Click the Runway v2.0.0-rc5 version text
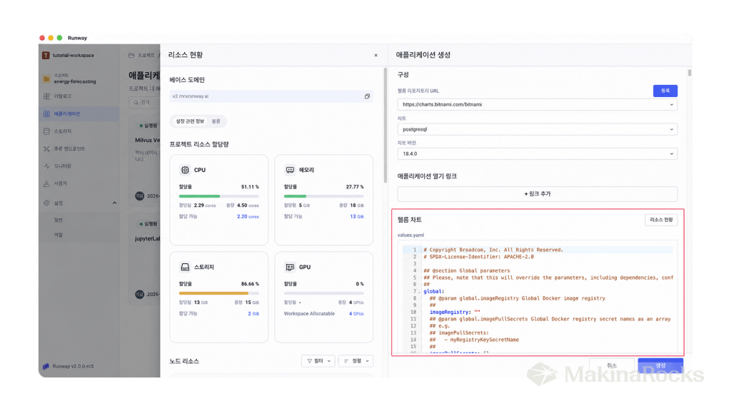 pyautogui.click(x=74, y=366)
